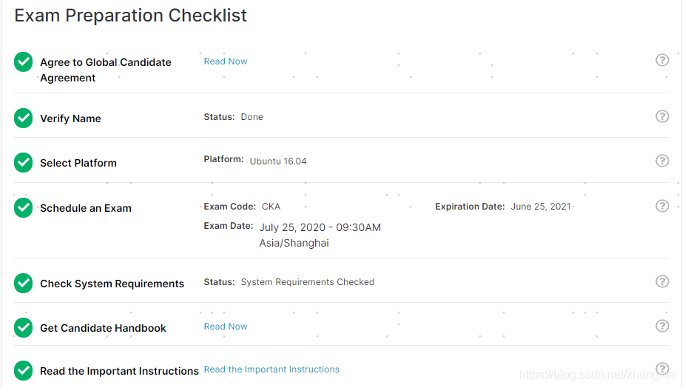Click the Ubuntu 16.04 platform value

(278, 161)
